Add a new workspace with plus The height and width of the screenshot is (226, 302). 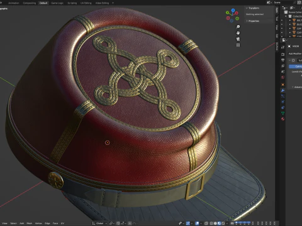[x=113, y=3]
